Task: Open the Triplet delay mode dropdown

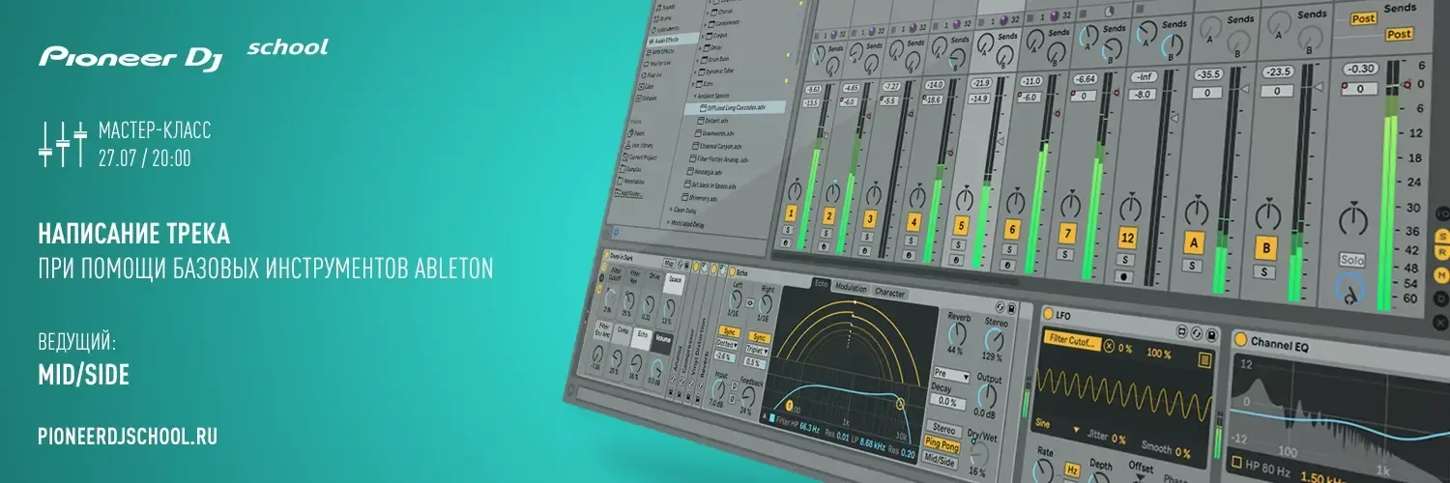Action: pos(759,350)
